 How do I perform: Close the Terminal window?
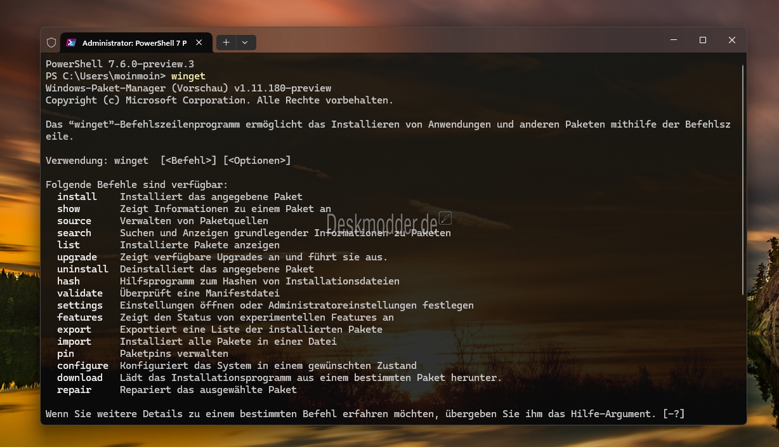pos(731,40)
